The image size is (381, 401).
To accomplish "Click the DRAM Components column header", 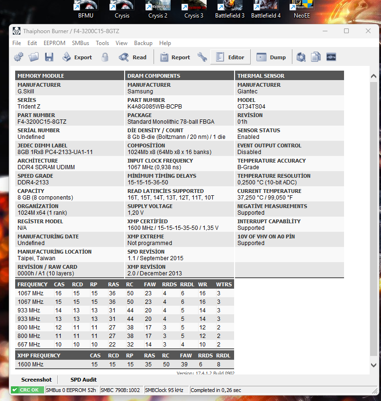I will tap(180, 76).
